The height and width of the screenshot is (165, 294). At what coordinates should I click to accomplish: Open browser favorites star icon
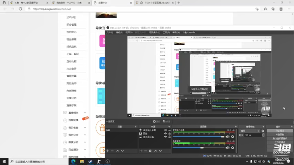pos(265,9)
